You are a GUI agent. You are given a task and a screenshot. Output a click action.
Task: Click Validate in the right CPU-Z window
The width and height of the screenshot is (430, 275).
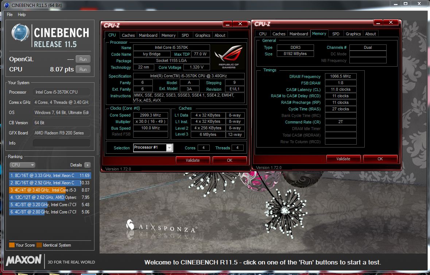click(343, 159)
